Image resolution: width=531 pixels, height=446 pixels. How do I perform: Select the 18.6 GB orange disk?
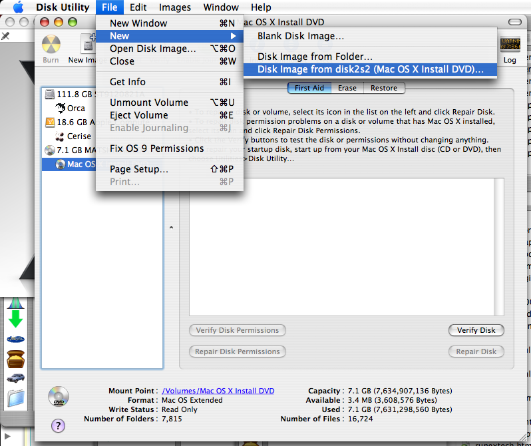click(x=50, y=122)
